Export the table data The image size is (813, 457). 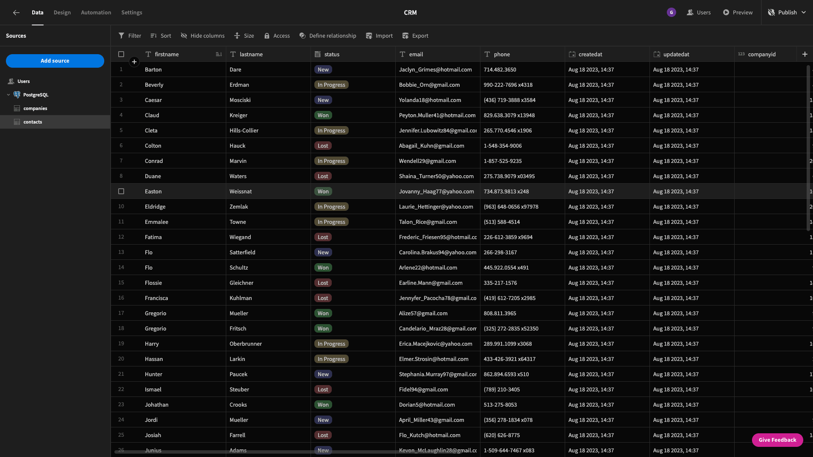(x=415, y=36)
